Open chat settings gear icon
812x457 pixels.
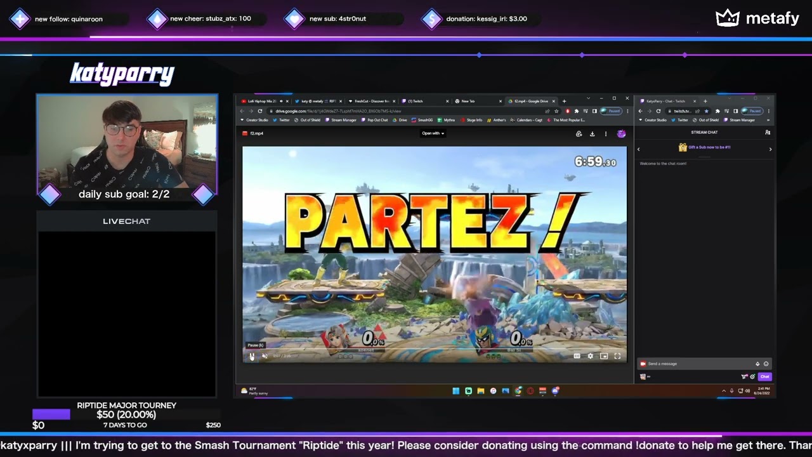click(x=752, y=376)
